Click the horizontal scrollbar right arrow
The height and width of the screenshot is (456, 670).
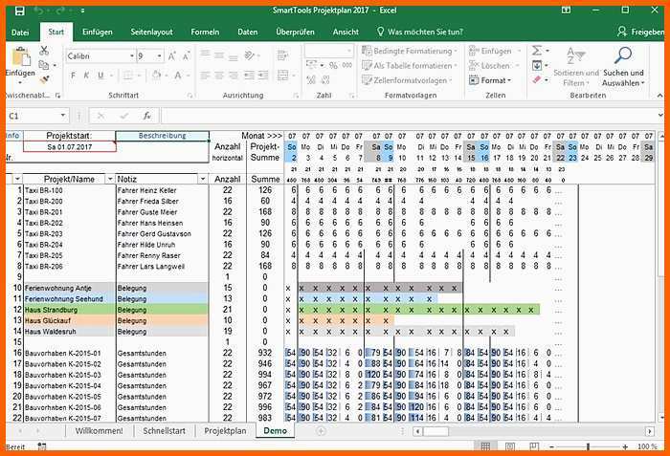[x=650, y=431]
